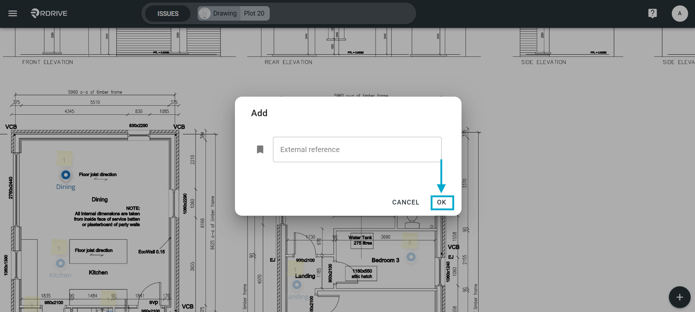Confirm the Add dialog with OK
695x312 pixels.
[x=442, y=202]
